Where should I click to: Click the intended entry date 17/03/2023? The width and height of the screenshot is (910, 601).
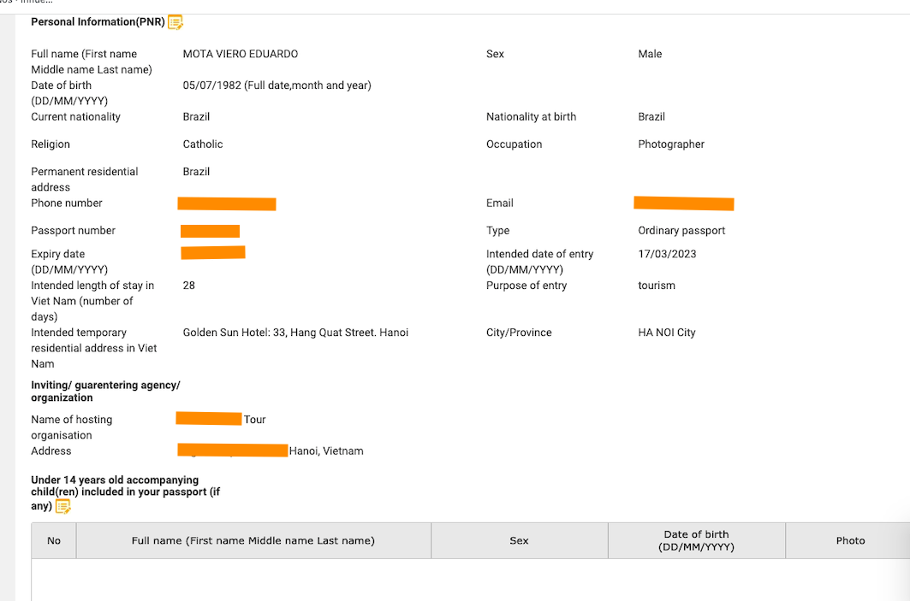[667, 254]
